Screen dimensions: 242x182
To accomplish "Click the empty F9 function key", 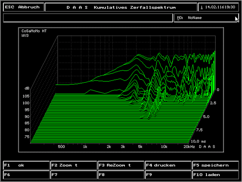I will 168,175.
